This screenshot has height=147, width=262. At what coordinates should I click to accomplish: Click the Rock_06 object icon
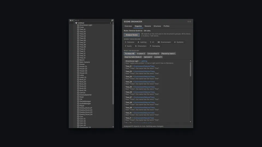pos(78,90)
